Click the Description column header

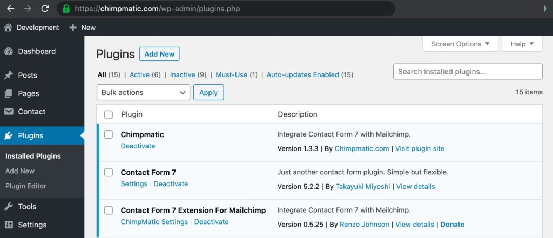(298, 114)
